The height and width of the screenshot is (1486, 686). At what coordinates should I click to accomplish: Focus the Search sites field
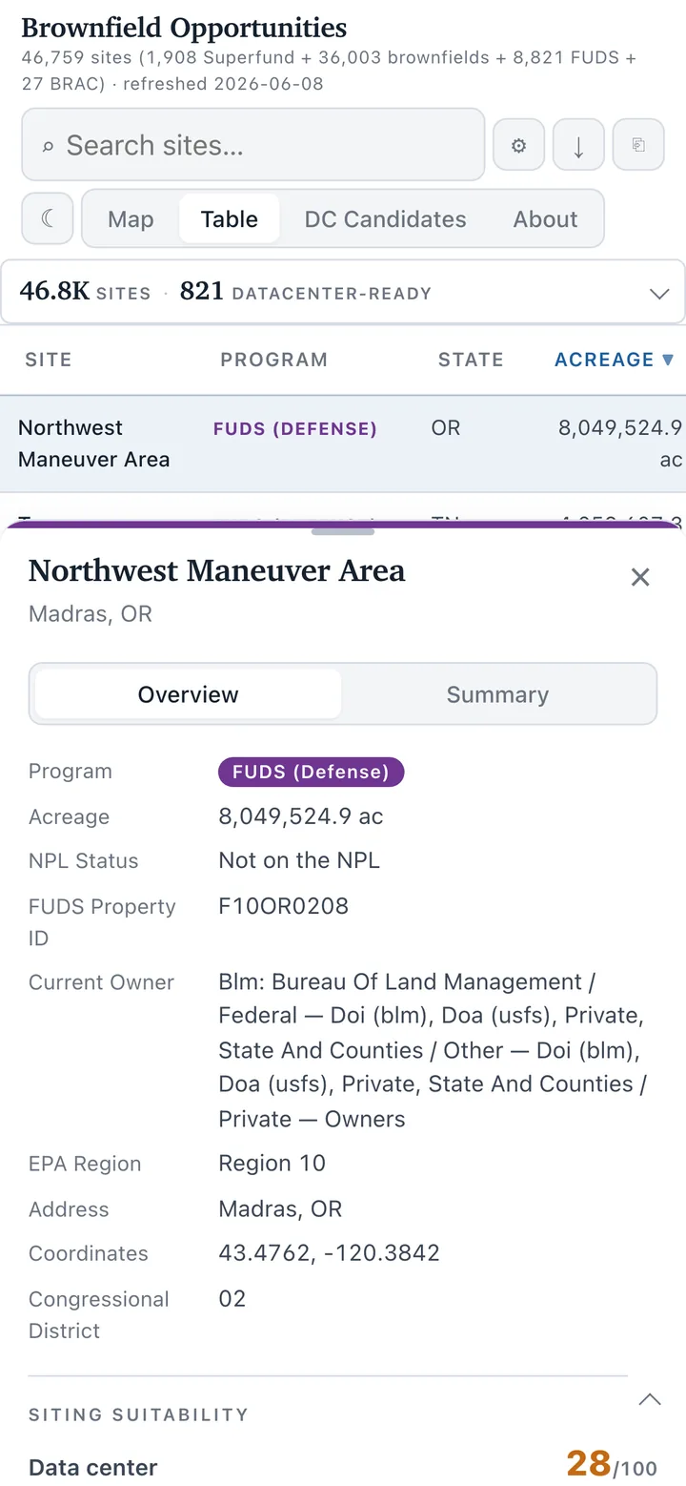[x=253, y=145]
